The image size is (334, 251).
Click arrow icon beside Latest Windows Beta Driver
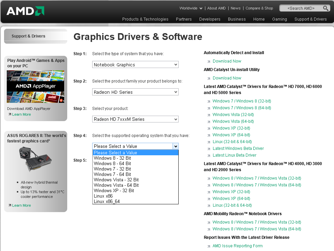pos(209,149)
